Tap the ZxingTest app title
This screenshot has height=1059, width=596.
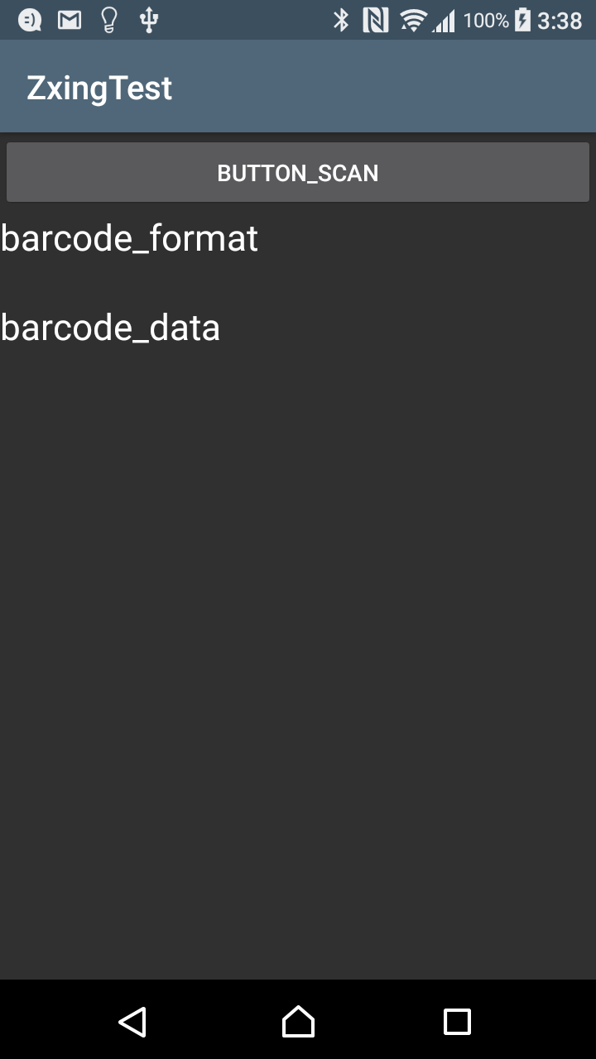click(x=99, y=86)
